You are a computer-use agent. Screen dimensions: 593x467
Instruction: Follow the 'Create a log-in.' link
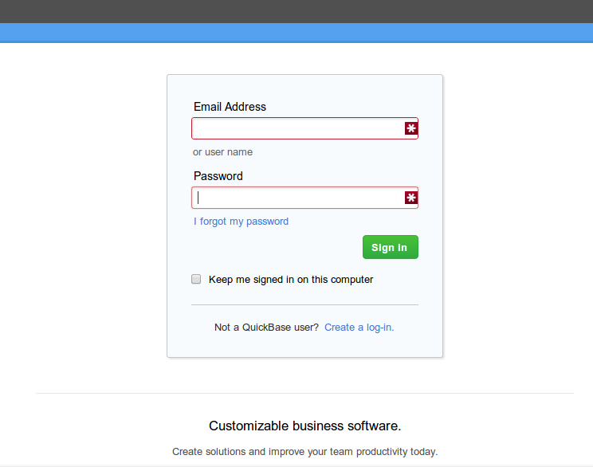coord(359,328)
